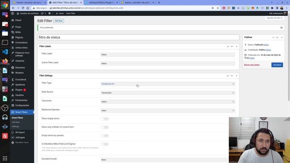
Task: Open the applications grid in the dock
Action: pos(5,158)
